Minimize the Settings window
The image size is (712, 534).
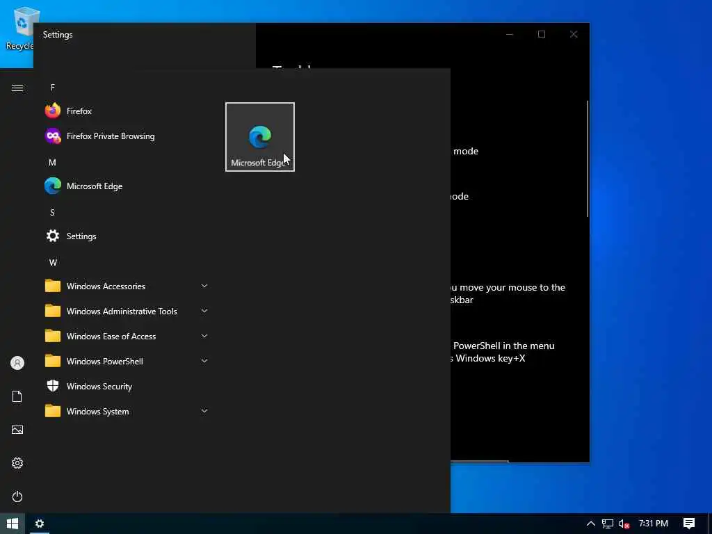click(510, 35)
